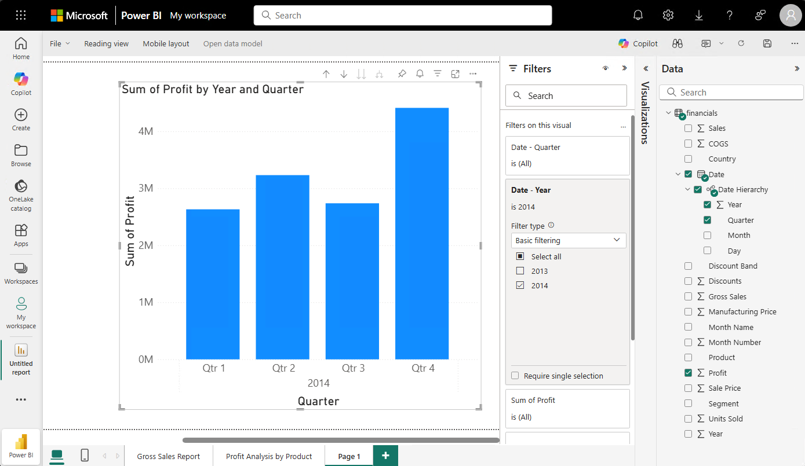Open the visual in focus mode
805x466 pixels.
(455, 74)
